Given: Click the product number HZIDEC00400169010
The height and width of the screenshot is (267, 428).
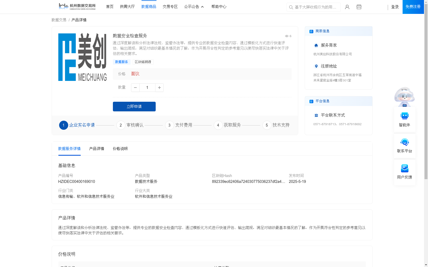Looking at the screenshot, I should tap(77, 182).
